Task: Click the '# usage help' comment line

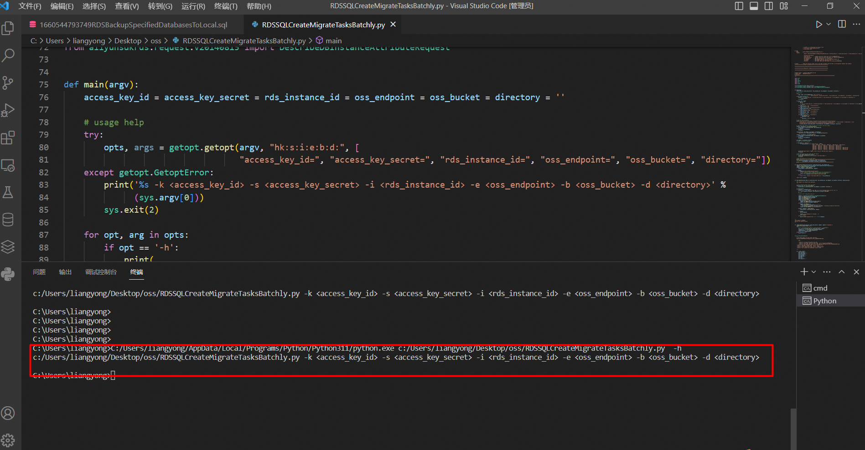Action: pyautogui.click(x=114, y=122)
